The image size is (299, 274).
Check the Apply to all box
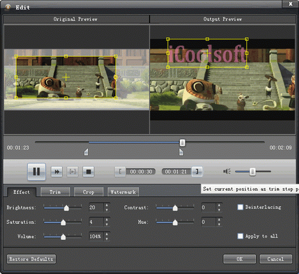[240, 236]
